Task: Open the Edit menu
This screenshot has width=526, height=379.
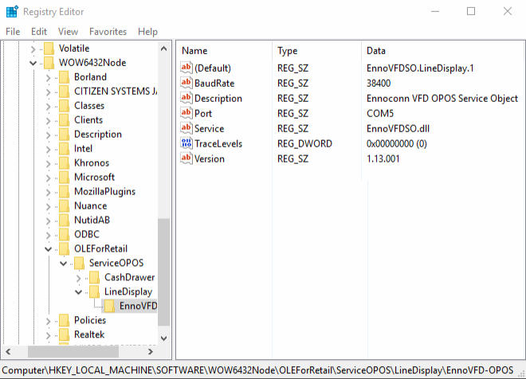Action: pyautogui.click(x=39, y=32)
